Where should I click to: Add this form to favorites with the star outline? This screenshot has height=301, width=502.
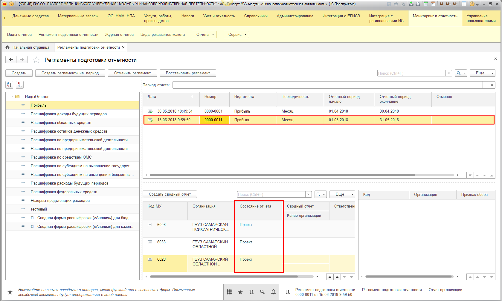pyautogui.click(x=36, y=60)
